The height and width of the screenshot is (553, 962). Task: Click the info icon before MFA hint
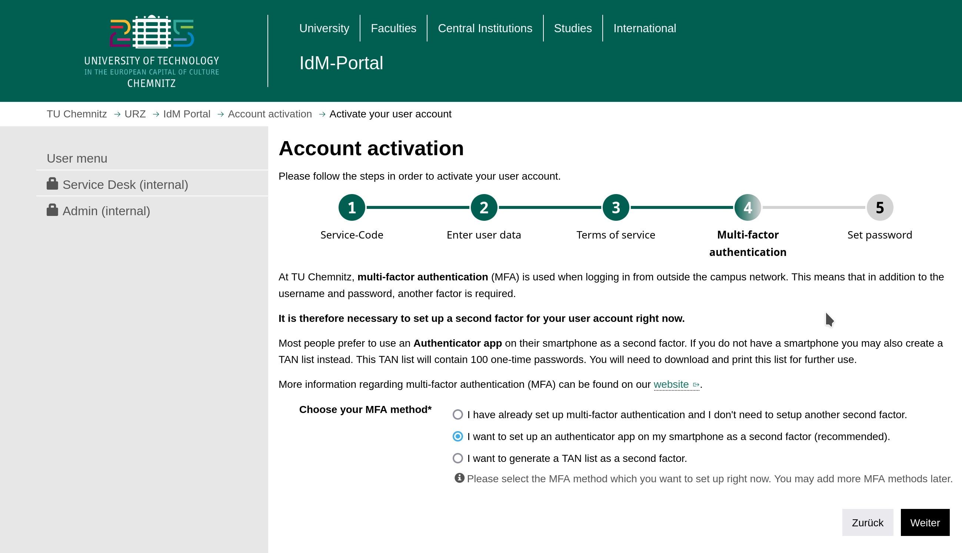point(459,478)
